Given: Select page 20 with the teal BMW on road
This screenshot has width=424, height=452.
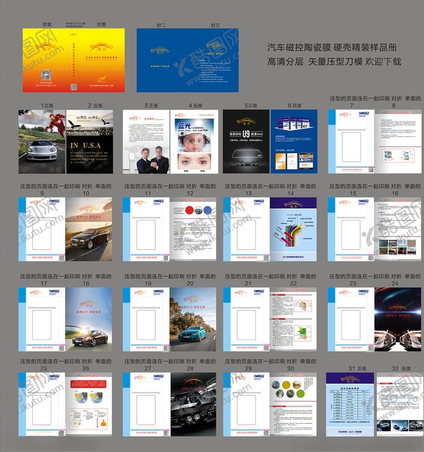Looking at the screenshot, I should (193, 319).
